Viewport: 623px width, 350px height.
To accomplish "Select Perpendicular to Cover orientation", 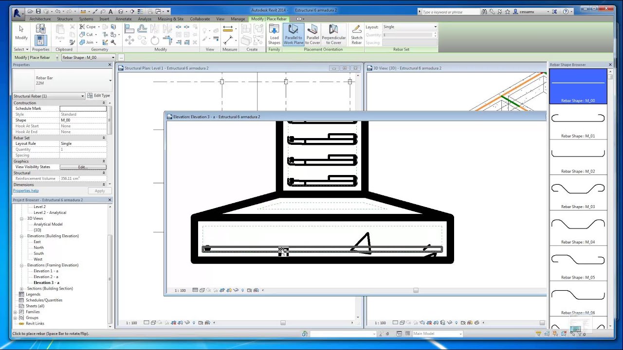I will (333, 35).
